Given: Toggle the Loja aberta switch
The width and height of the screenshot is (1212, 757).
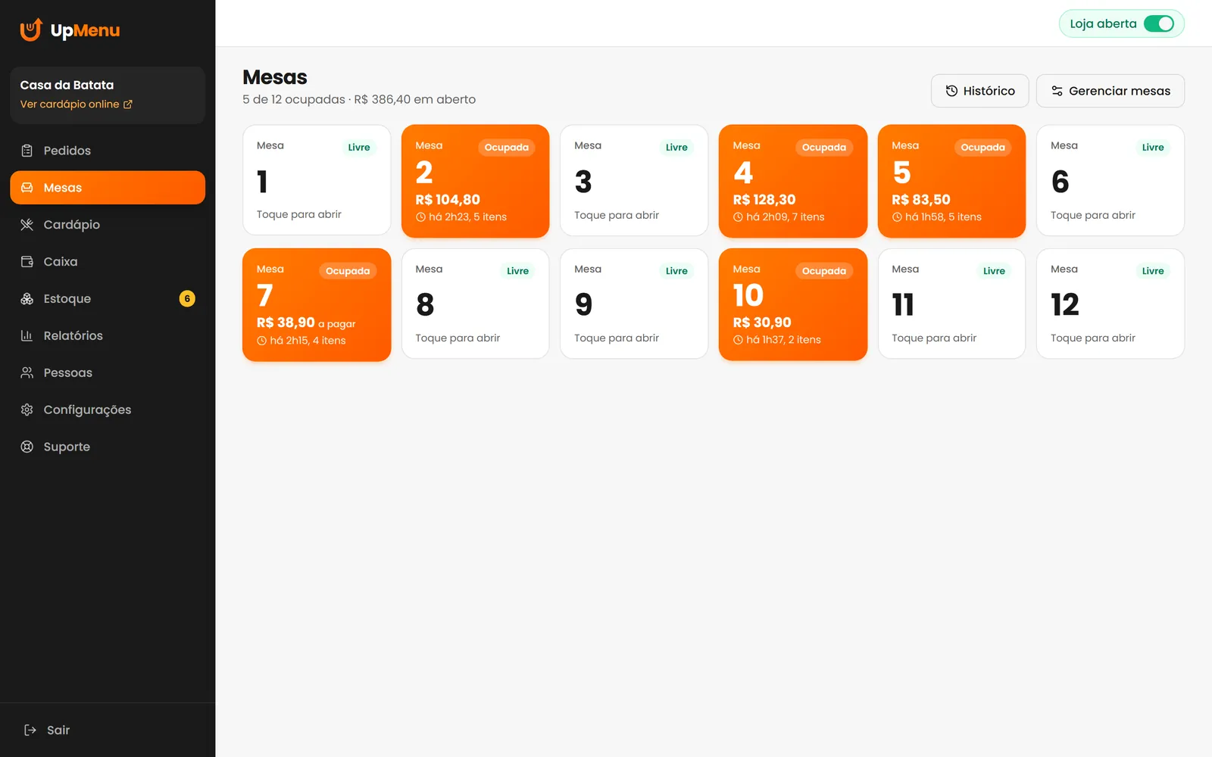Looking at the screenshot, I should 1159,23.
